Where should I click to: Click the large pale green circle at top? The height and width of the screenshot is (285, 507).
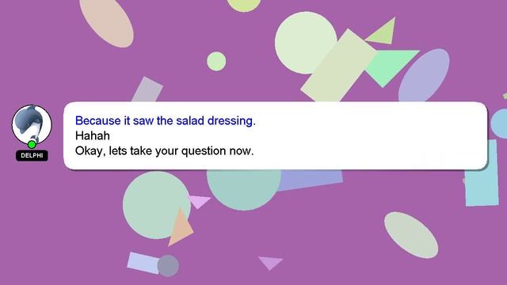pyautogui.click(x=306, y=43)
